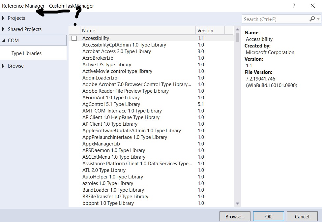
Task: Confirm selections with the OK button
Action: click(268, 216)
